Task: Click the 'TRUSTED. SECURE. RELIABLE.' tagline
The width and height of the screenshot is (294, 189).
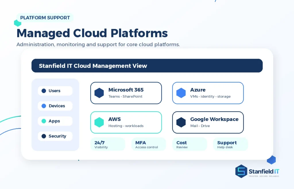Action: tap(264, 176)
